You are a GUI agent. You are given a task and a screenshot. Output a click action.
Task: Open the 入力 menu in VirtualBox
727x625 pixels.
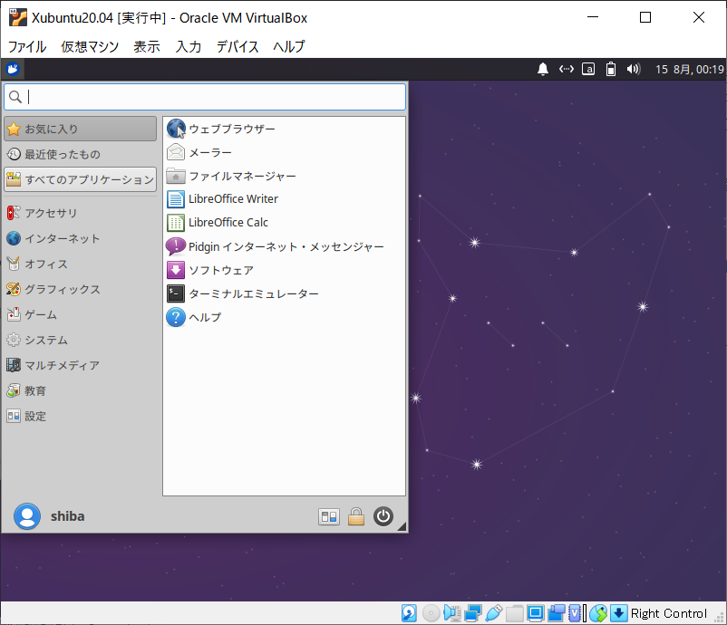pyautogui.click(x=188, y=46)
